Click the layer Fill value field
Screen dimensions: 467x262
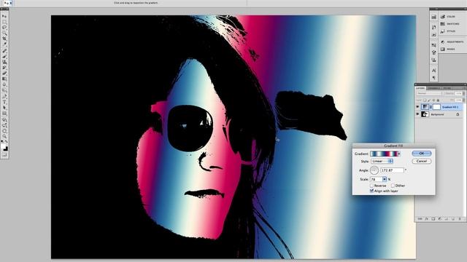click(x=458, y=100)
